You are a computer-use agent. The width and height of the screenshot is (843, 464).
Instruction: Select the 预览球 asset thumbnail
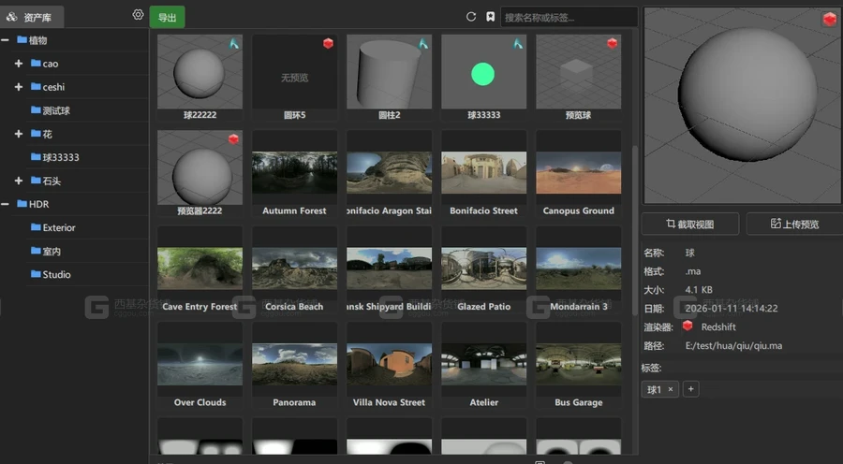pyautogui.click(x=579, y=71)
